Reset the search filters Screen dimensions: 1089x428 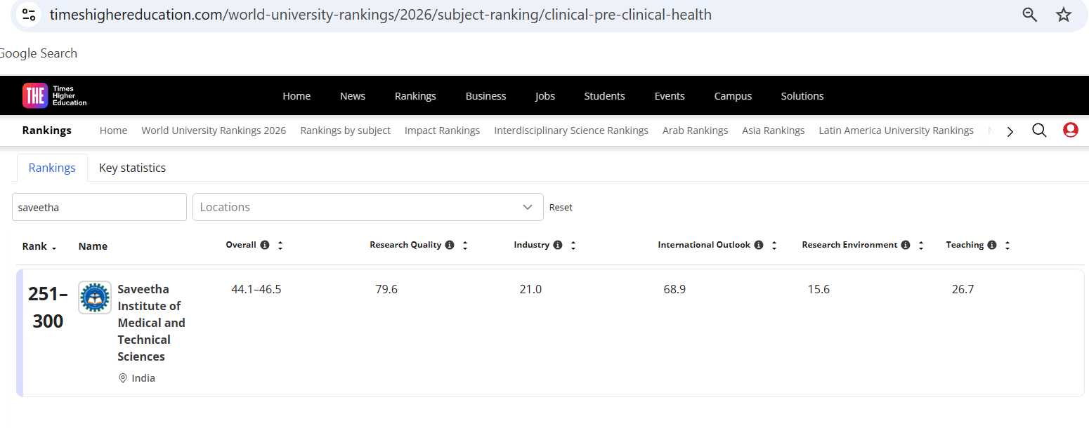point(561,207)
